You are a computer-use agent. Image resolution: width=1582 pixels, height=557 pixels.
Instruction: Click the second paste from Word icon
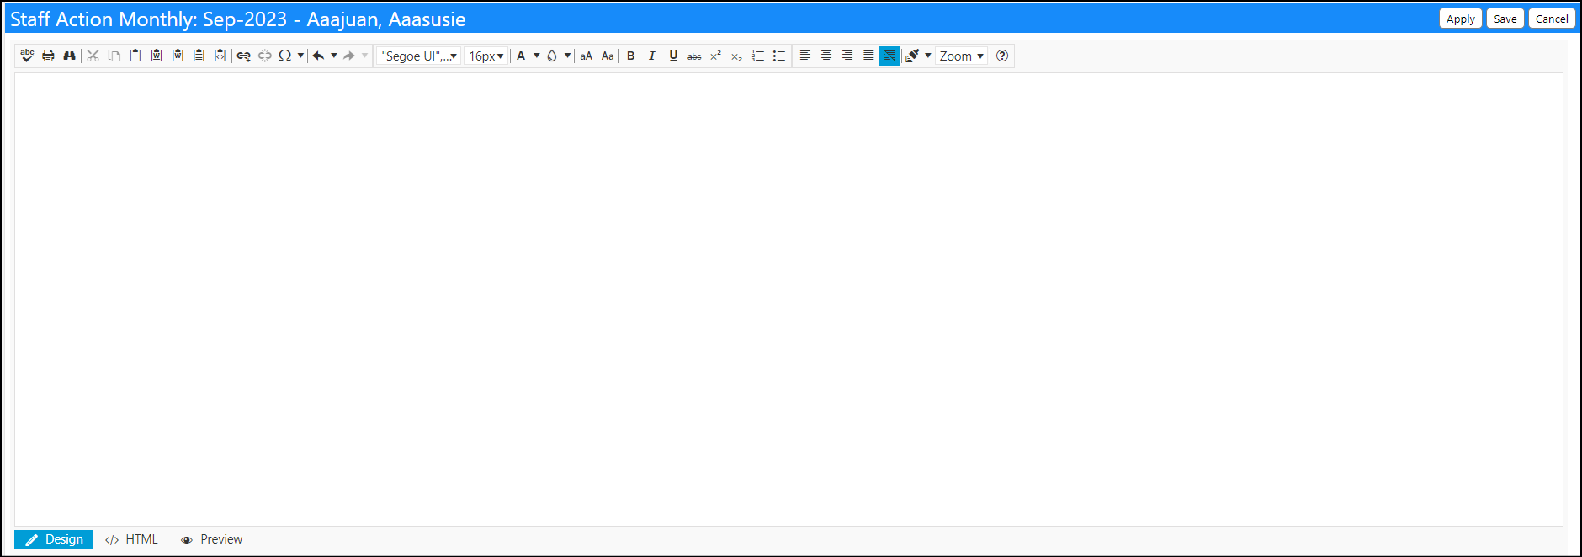point(178,56)
